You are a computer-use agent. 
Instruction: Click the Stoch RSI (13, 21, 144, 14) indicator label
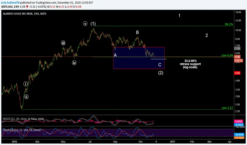22,130
